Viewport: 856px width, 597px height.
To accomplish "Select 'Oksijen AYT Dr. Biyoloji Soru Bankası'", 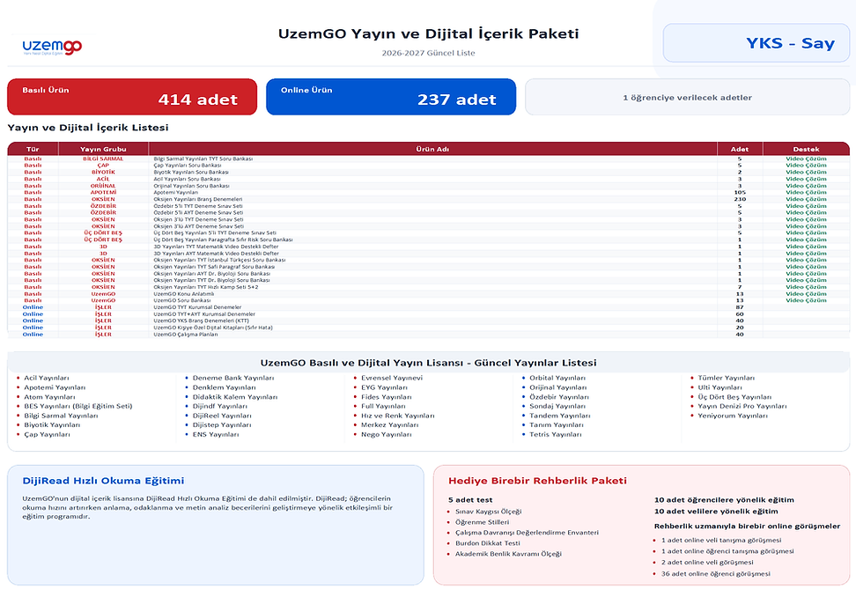I will pos(429,273).
